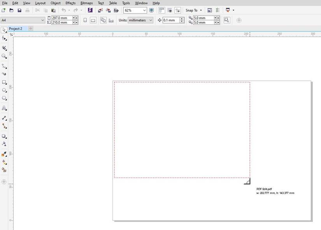Image resolution: width=321 pixels, height=230 pixels.
Task: Expand the application launcher arrow
Action: click(233, 10)
